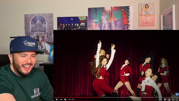Switch to theater mode view

coord(173,99)
